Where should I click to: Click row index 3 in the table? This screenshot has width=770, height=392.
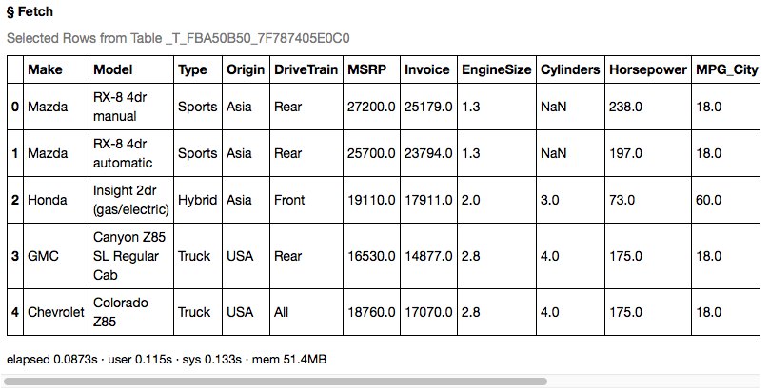point(15,256)
